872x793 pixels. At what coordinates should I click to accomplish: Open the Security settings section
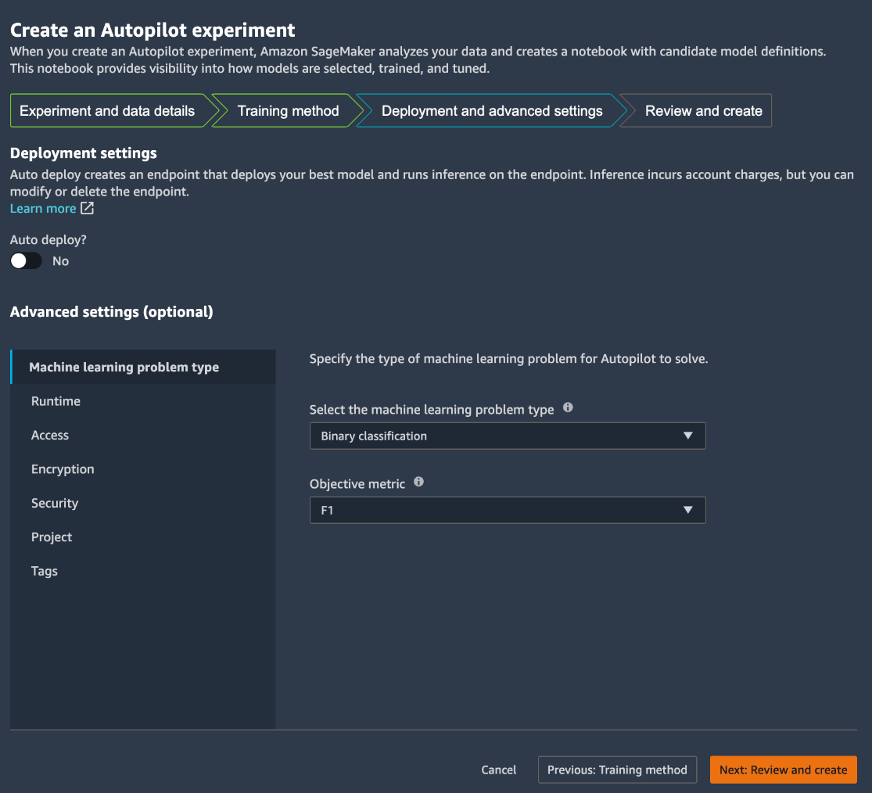click(x=55, y=504)
